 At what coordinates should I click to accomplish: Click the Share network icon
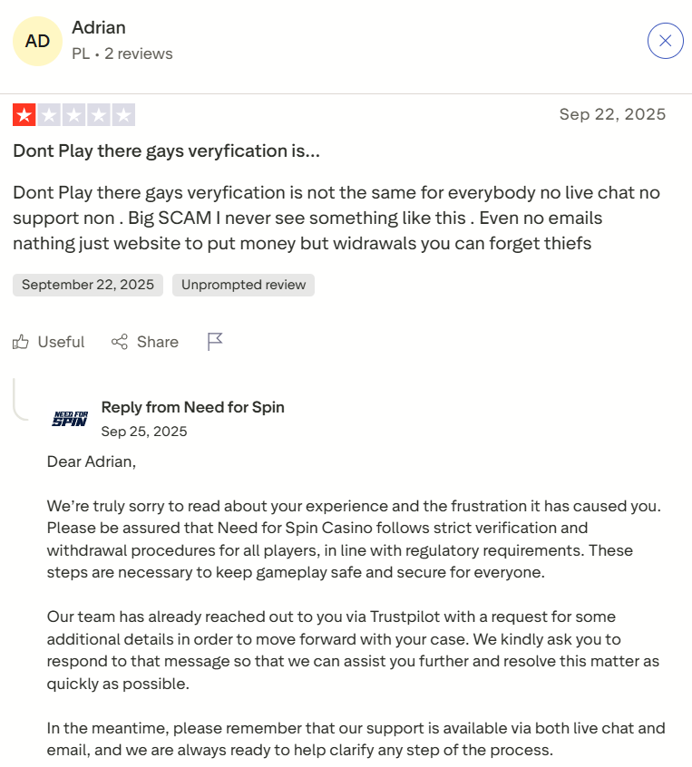click(120, 342)
